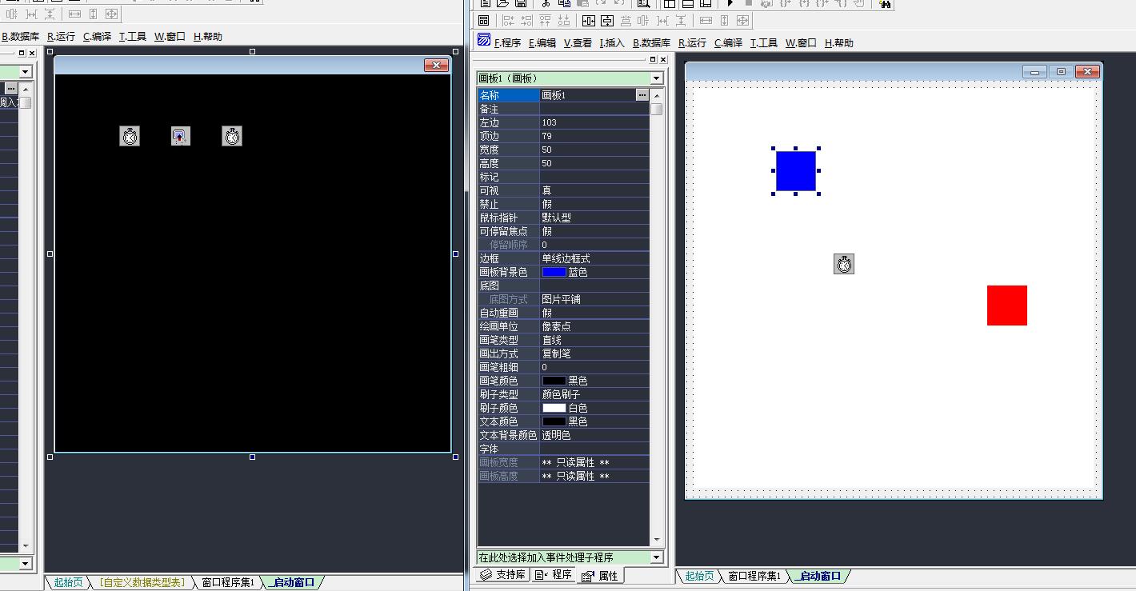Image resolution: width=1136 pixels, height=591 pixels.
Task: Open the 鼠标指针 property value 默认型
Action: (x=594, y=218)
